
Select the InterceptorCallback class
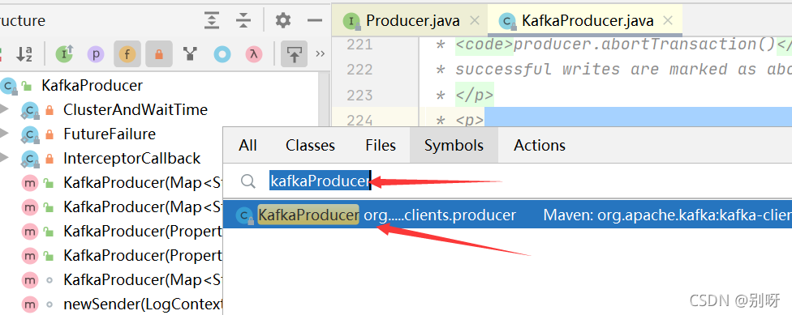click(131, 158)
